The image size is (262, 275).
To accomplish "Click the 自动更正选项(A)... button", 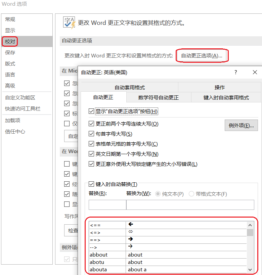I will (202, 56).
